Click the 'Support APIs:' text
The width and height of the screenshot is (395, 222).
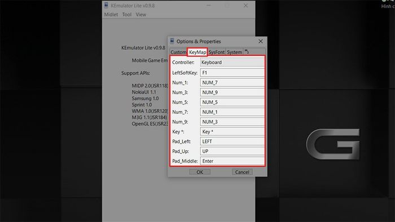135,73
